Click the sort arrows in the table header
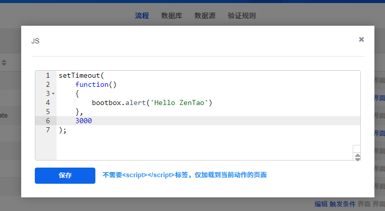The height and width of the screenshot is (211, 385). (x=4, y=63)
